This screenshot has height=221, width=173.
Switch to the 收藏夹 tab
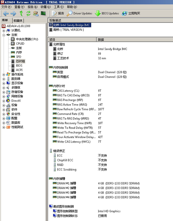[x=18, y=20]
